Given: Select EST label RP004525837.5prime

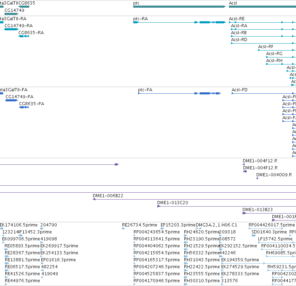Looking at the screenshot, I should [x=157, y=274].
